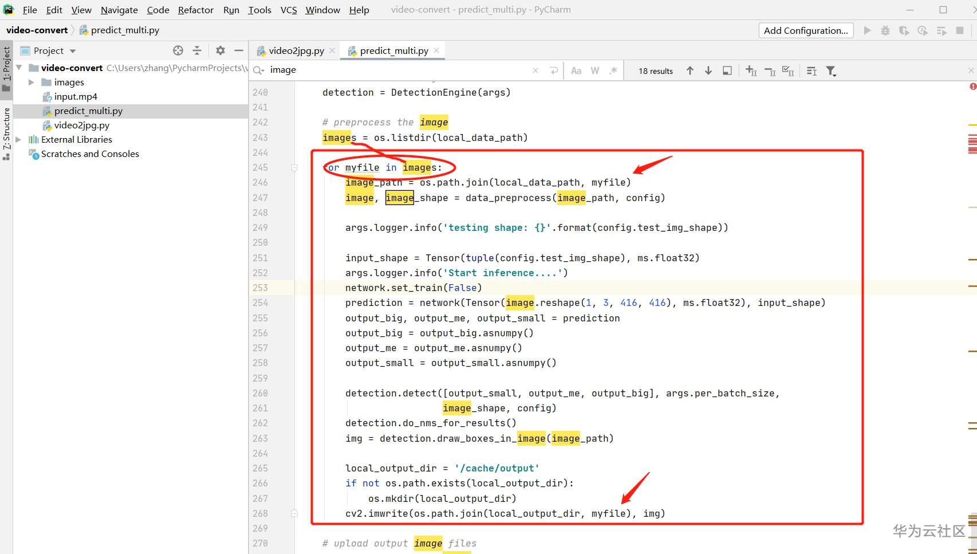Expand External Libraries node
This screenshot has width=977, height=554.
pos(19,139)
